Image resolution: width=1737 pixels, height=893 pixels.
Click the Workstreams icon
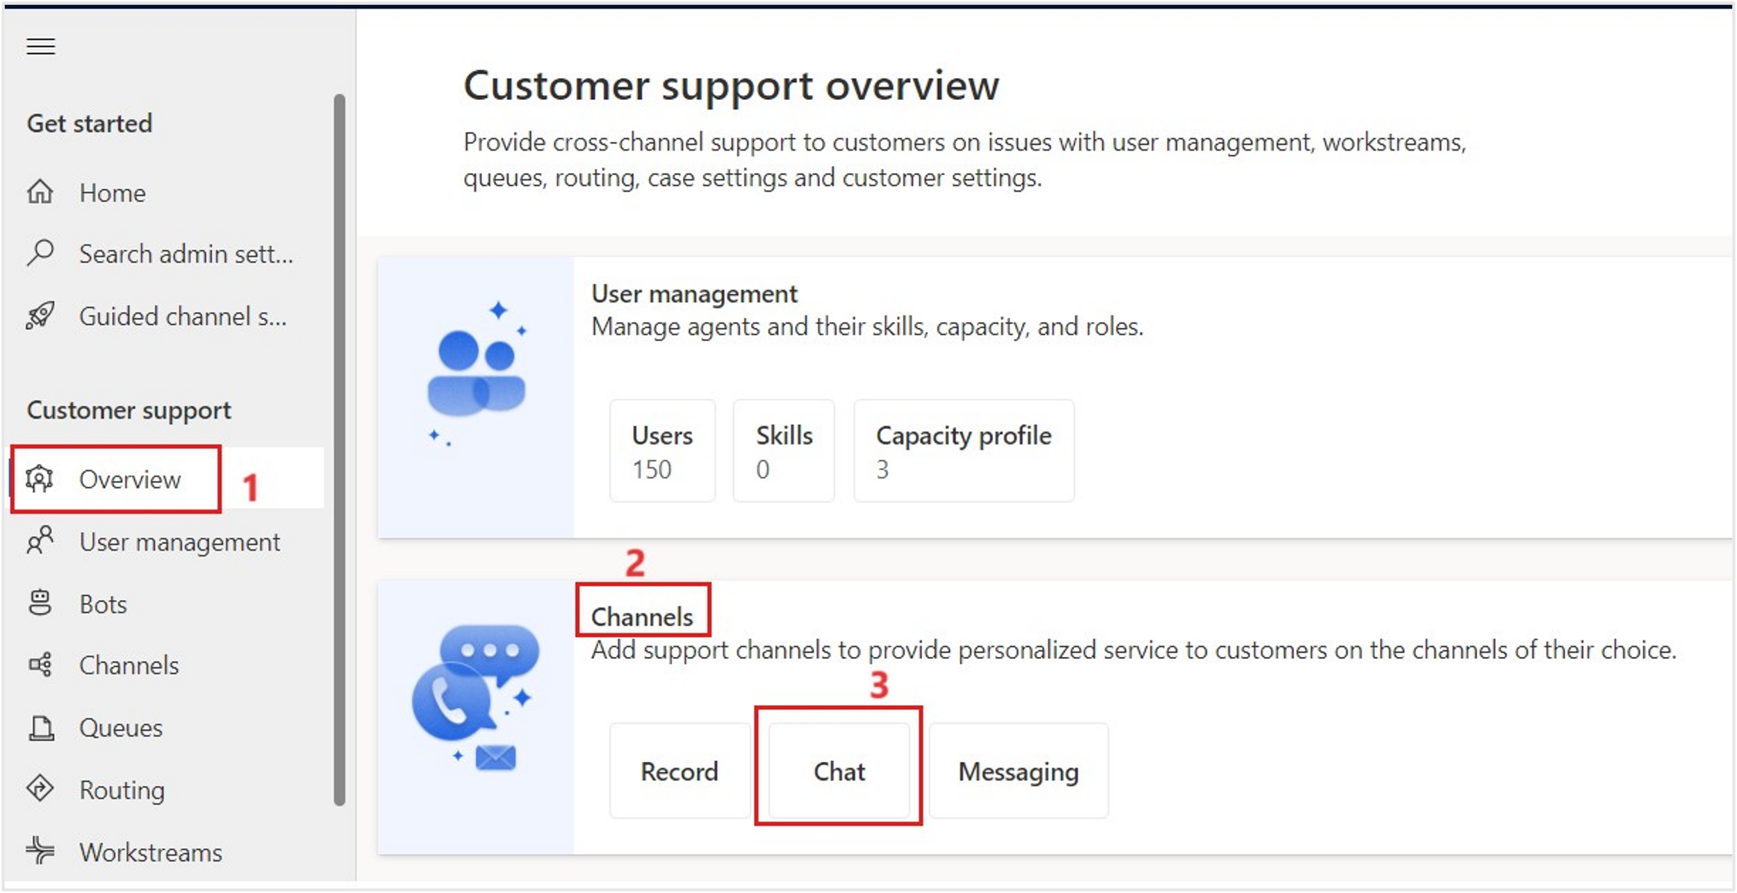coord(40,851)
